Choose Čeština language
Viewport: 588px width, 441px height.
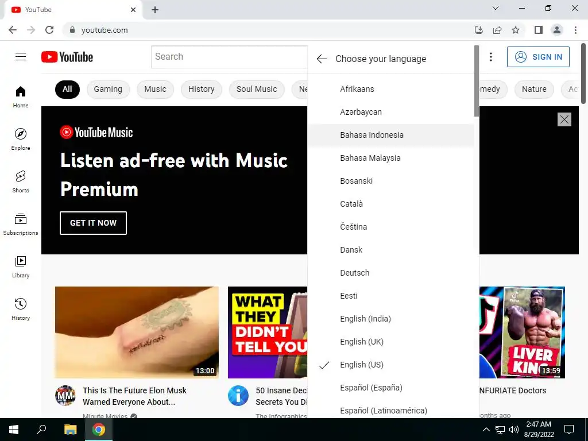coord(390,227)
